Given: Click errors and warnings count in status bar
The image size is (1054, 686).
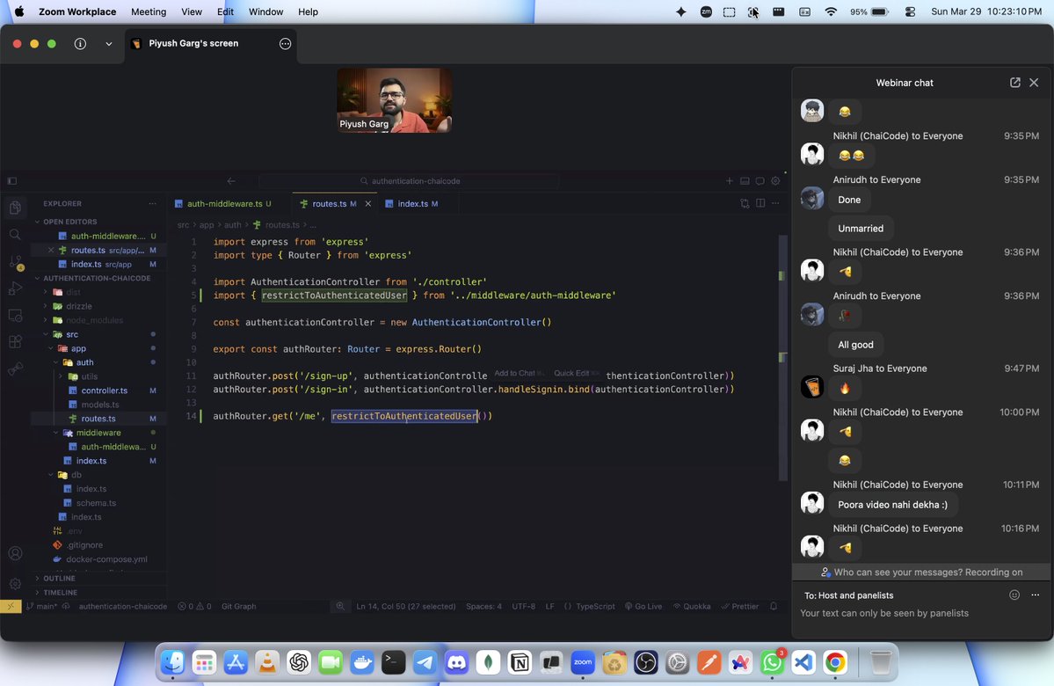Looking at the screenshot, I should (x=194, y=607).
